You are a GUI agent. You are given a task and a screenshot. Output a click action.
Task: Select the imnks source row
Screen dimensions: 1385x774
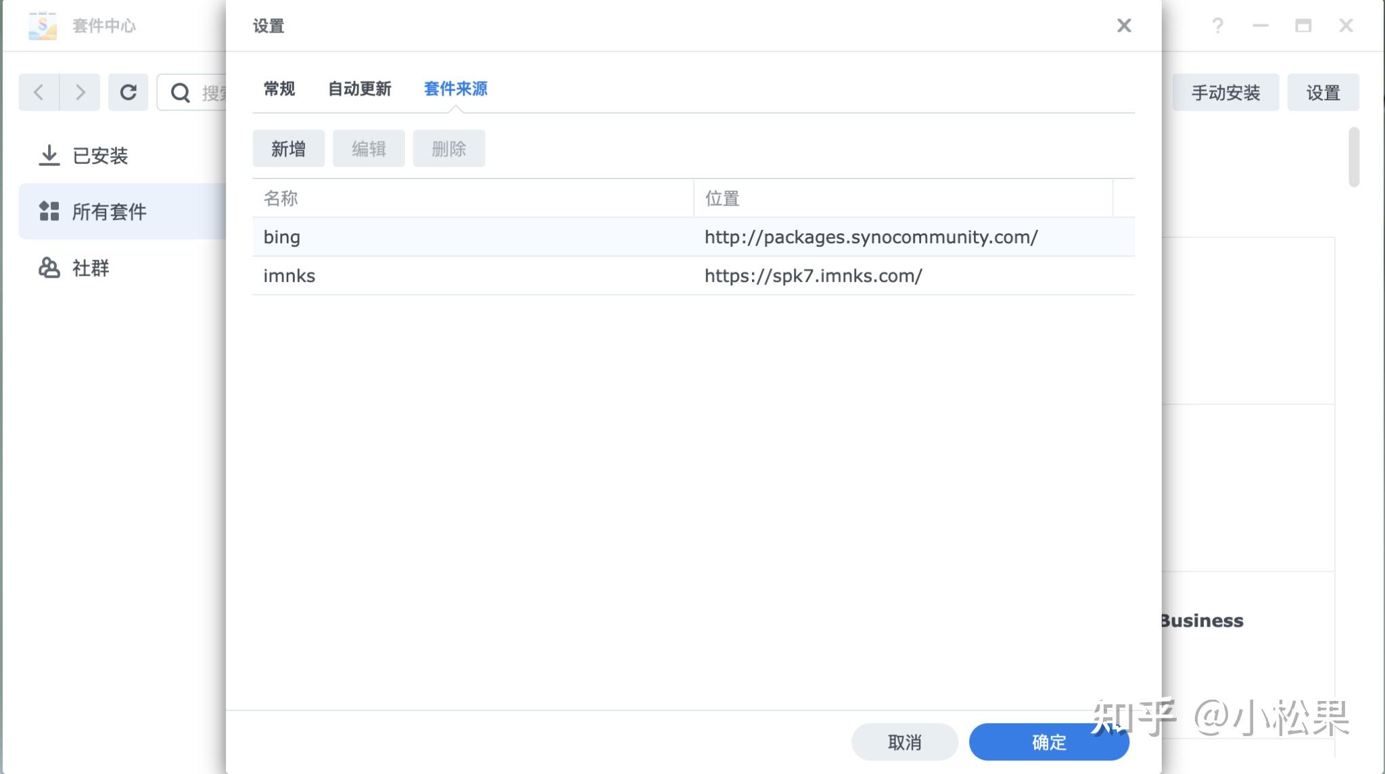click(x=694, y=276)
